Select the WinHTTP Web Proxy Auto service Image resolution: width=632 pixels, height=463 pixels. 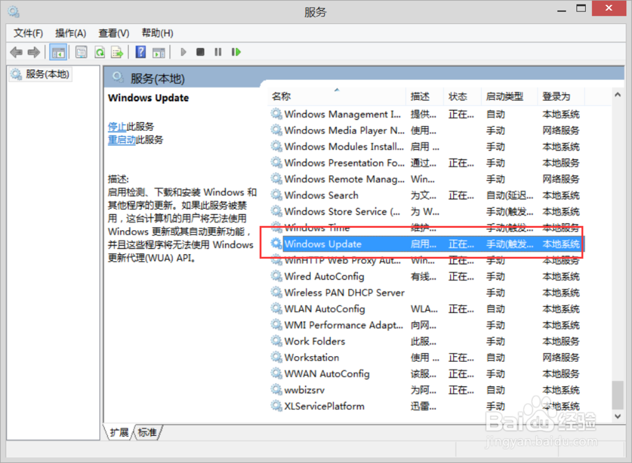(427, 260)
